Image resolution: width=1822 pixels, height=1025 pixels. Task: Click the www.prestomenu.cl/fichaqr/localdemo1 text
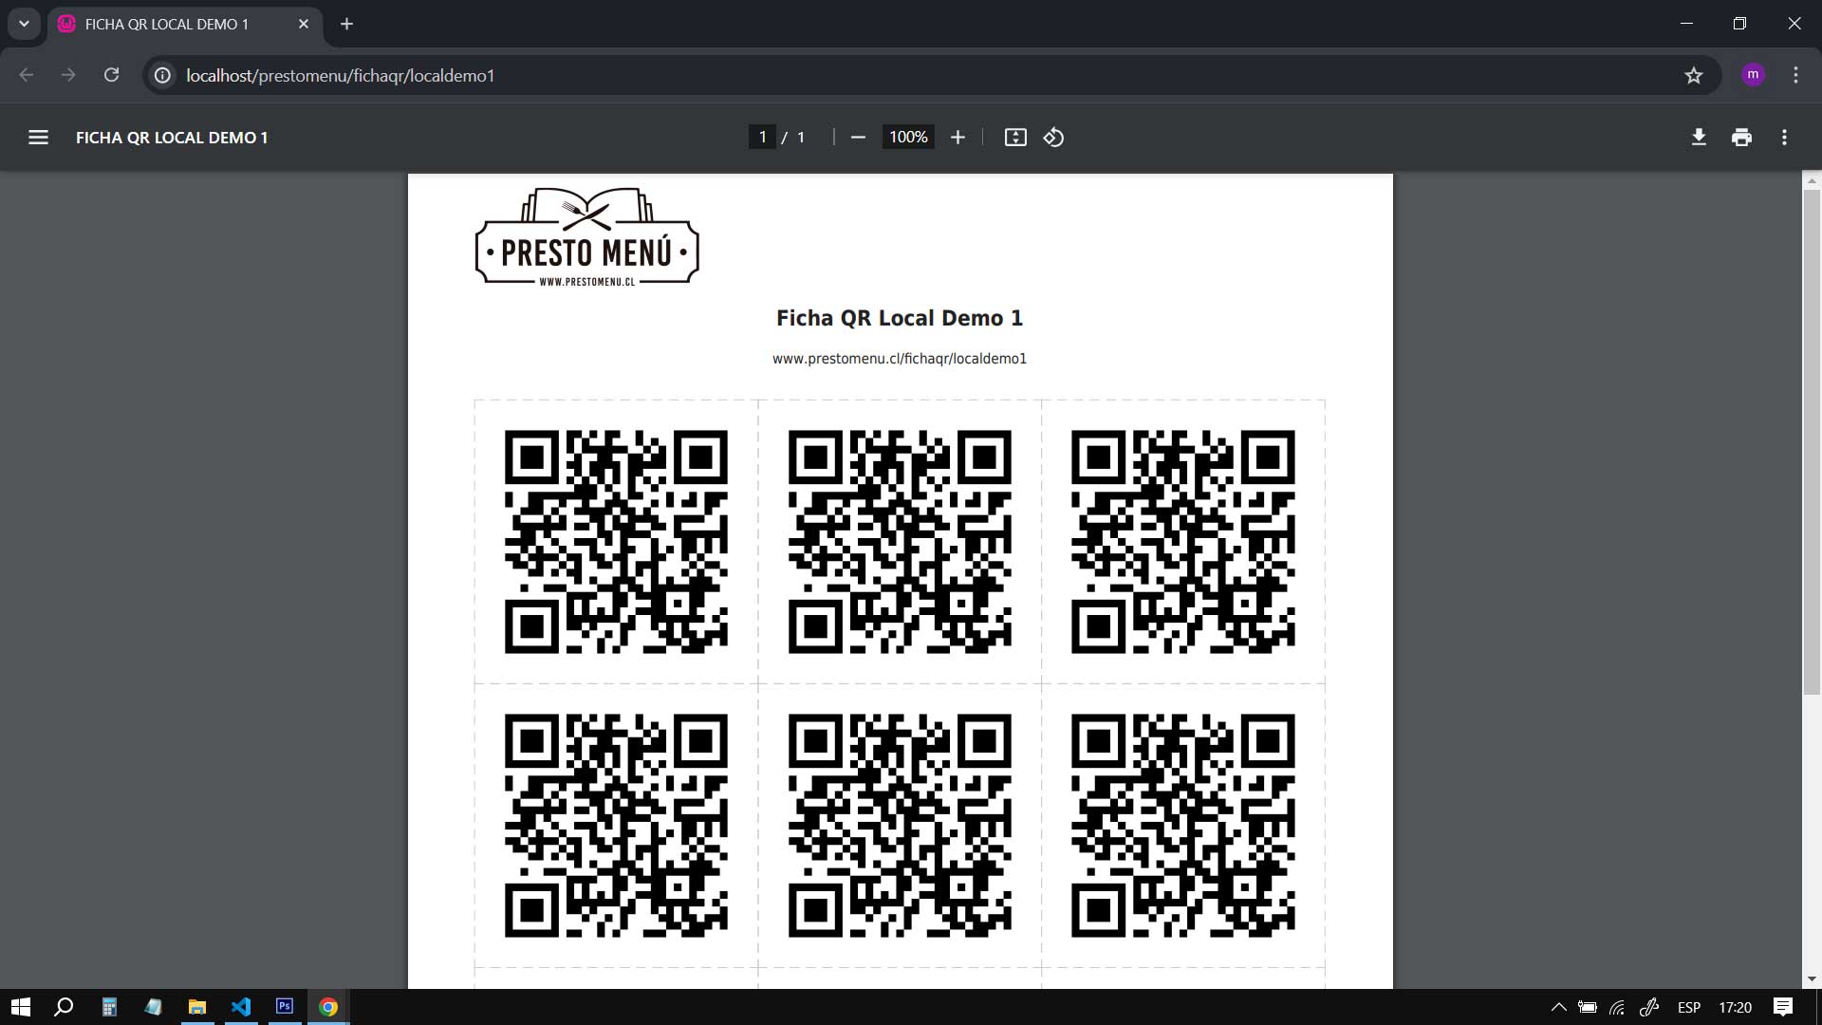tap(900, 359)
